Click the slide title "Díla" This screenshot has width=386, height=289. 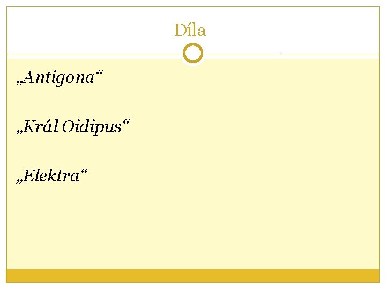[x=190, y=31]
